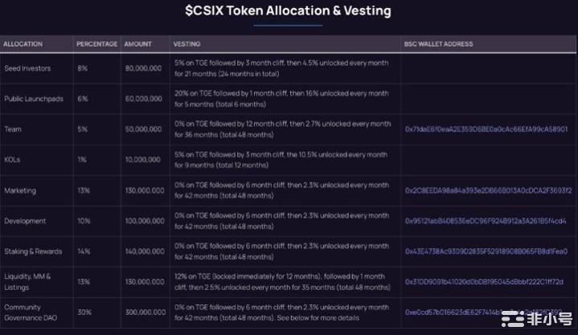Click the $CSIX Token Allocation & Vesting title

[288, 11]
